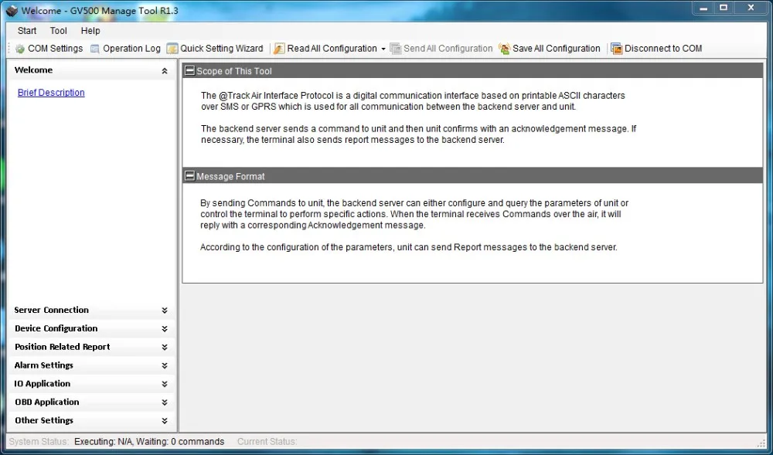This screenshot has width=773, height=455.
Task: Open the Operation Log
Action: pyautogui.click(x=131, y=49)
